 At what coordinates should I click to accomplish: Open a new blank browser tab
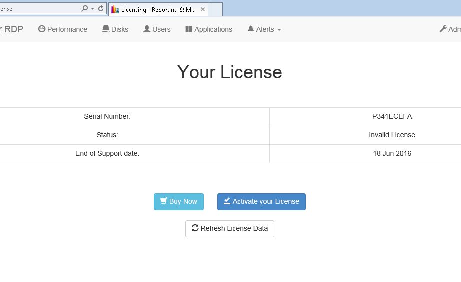tap(215, 9)
